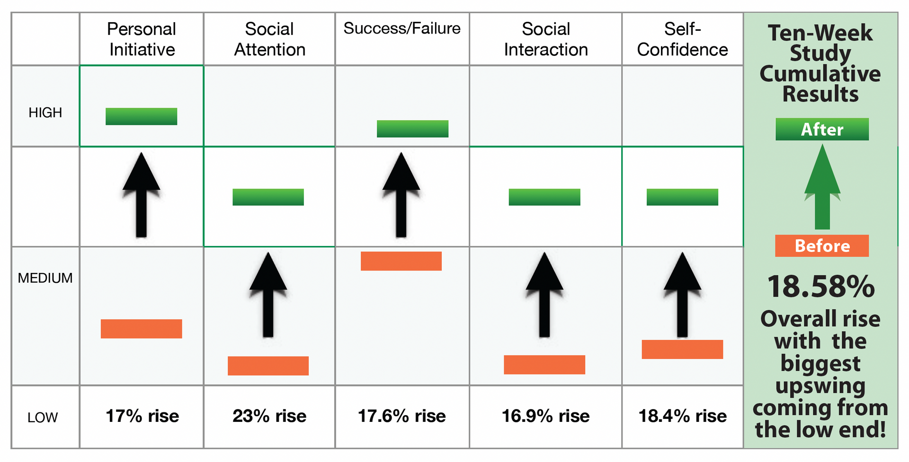Select the orange Before legend label

click(822, 246)
